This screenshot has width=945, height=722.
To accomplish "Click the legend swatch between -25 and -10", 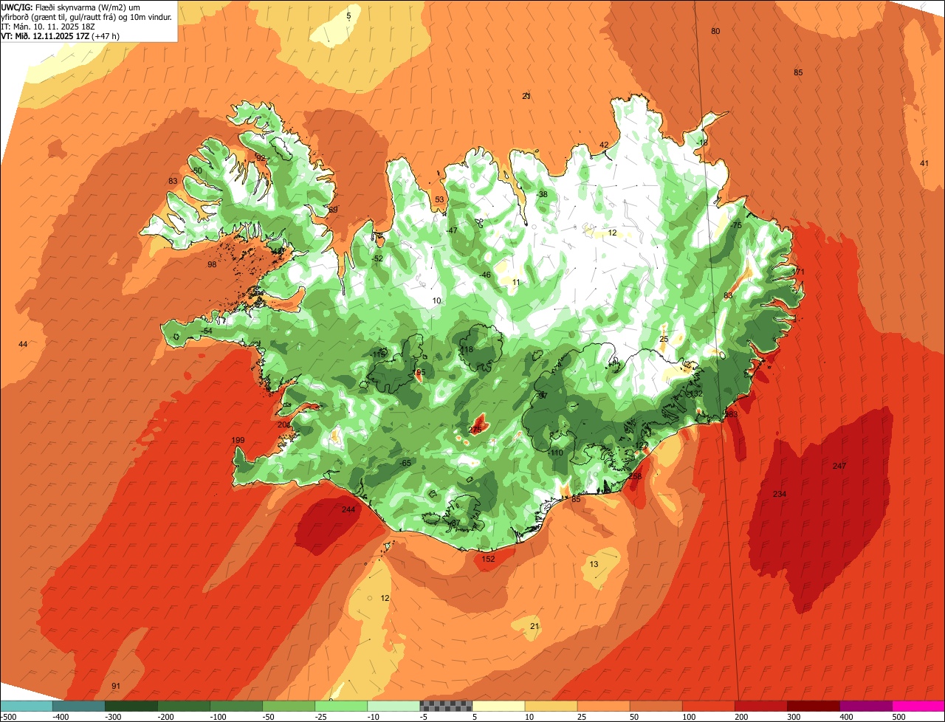I will [x=341, y=706].
